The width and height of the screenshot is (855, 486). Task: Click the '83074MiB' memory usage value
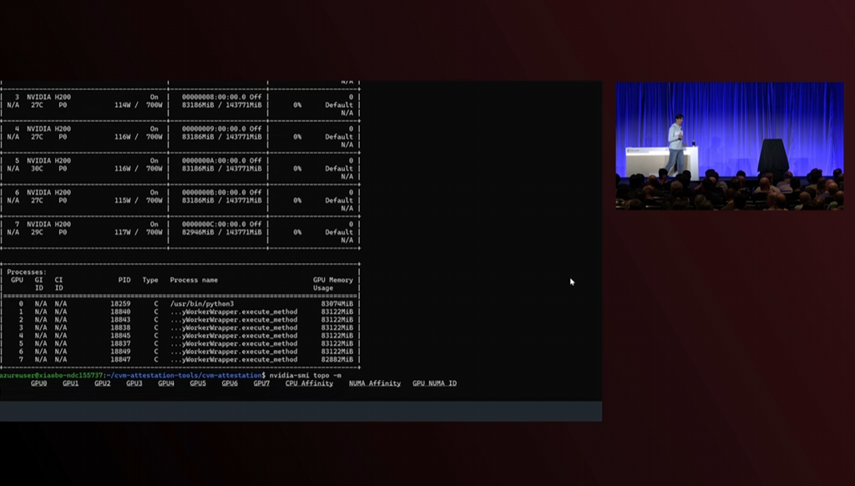pos(337,304)
